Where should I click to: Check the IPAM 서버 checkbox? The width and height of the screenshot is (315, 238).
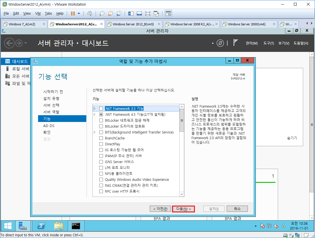[x=101, y=156]
